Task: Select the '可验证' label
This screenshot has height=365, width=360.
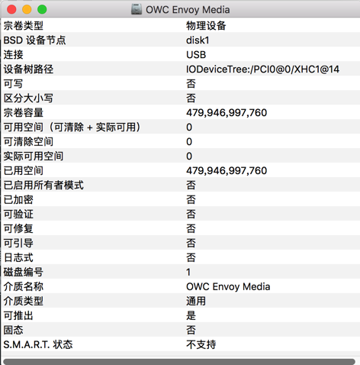Action: point(18,215)
